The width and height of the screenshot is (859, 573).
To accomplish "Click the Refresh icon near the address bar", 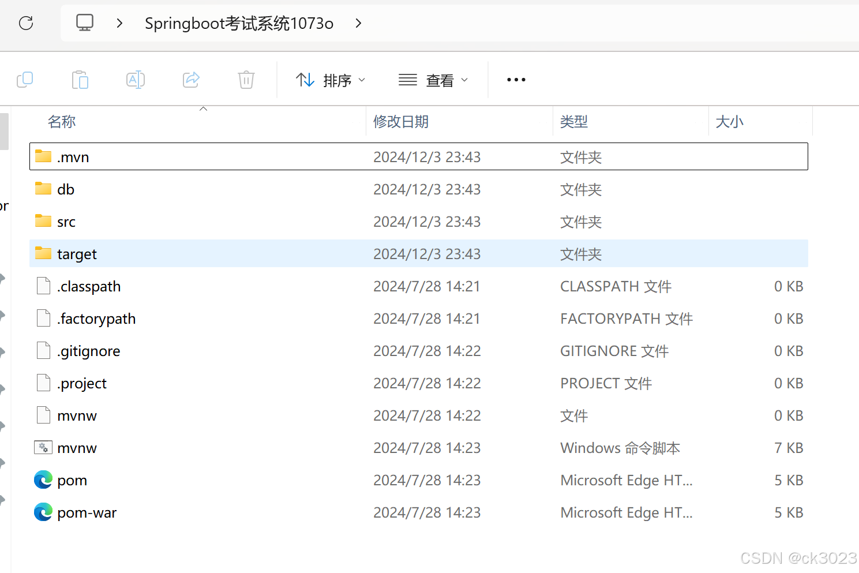I will (25, 23).
